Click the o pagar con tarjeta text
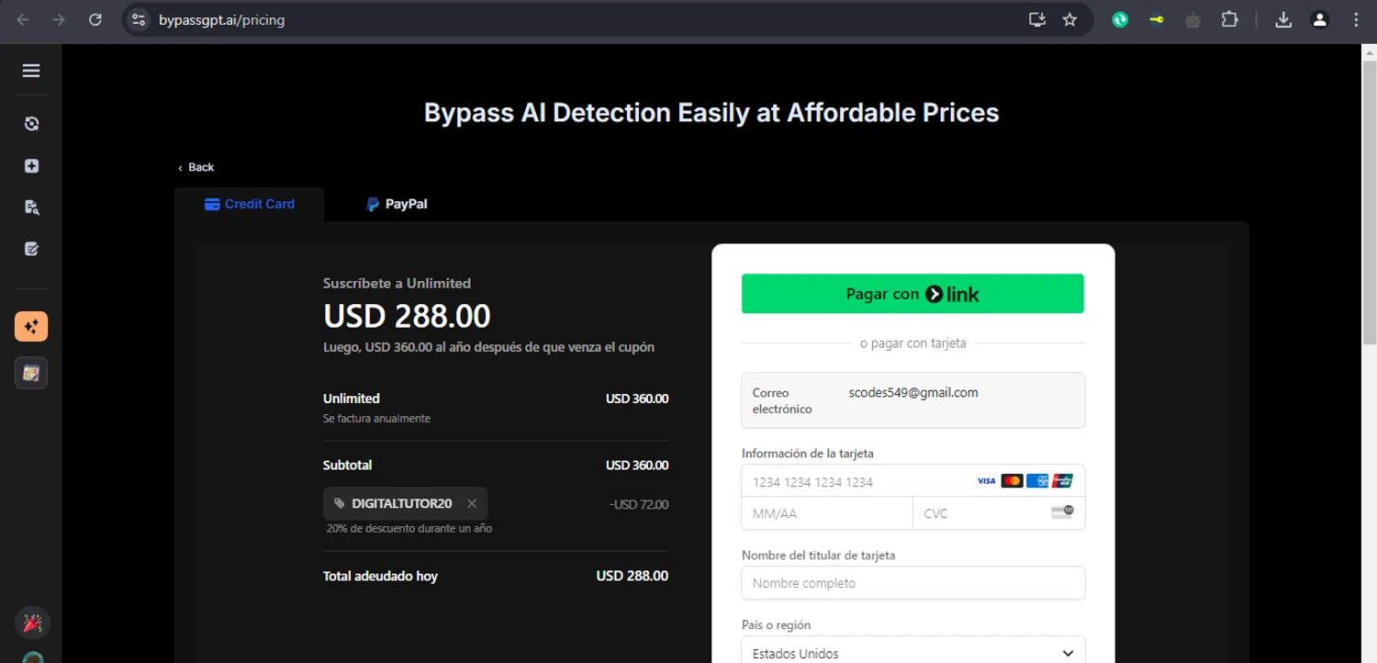This screenshot has width=1377, height=663. [x=912, y=343]
